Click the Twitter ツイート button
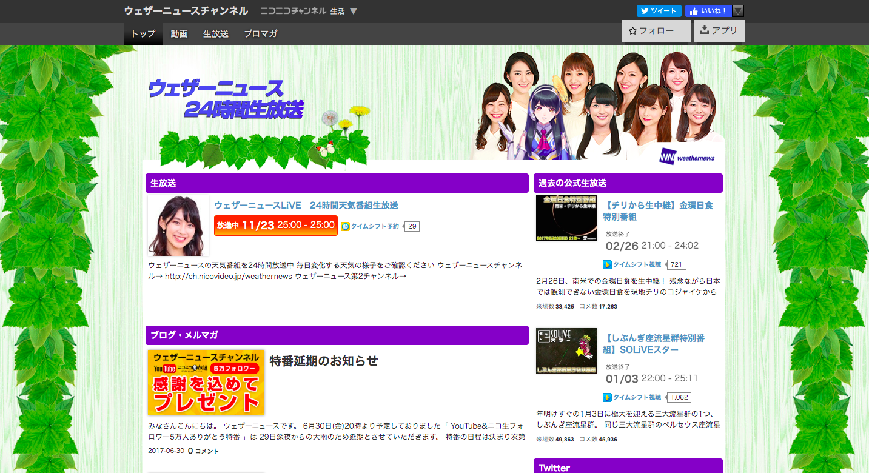The image size is (869, 473). 659,11
